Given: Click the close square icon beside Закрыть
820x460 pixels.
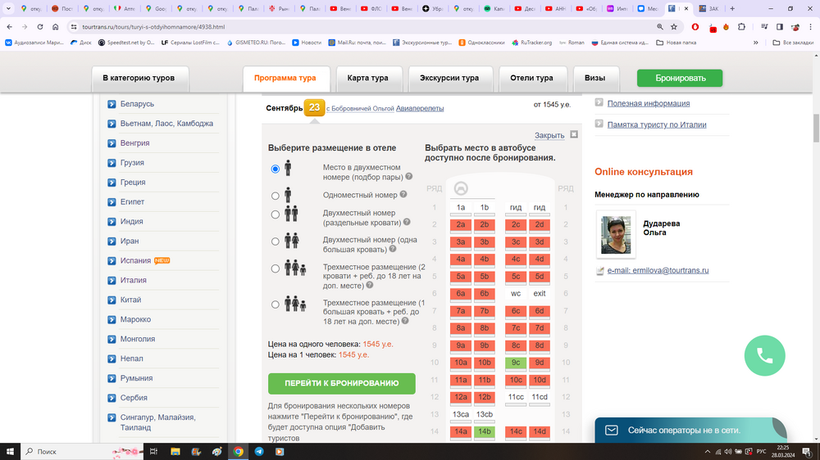Looking at the screenshot, I should pyautogui.click(x=574, y=134).
